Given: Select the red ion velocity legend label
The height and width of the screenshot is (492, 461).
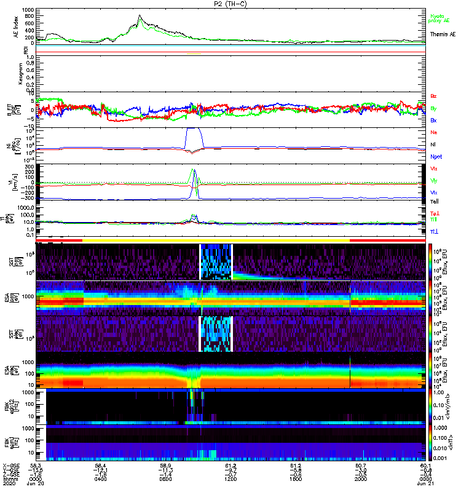Looking at the screenshot, I should tap(433, 169).
